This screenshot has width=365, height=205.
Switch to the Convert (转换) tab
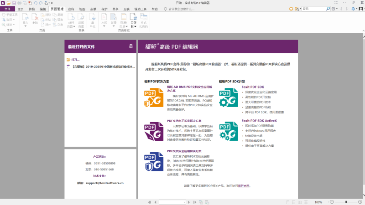pos(31,9)
